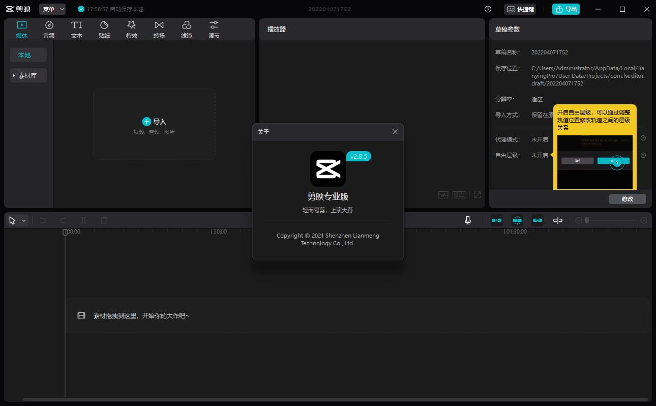Click the 适应 resolution value in draft parameters

pyautogui.click(x=537, y=99)
